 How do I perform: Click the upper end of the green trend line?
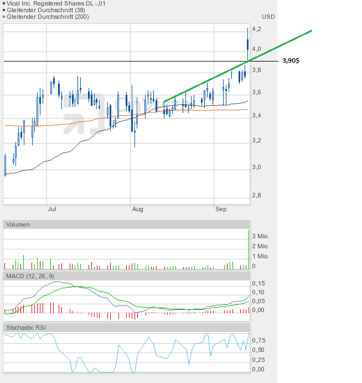[311, 31]
